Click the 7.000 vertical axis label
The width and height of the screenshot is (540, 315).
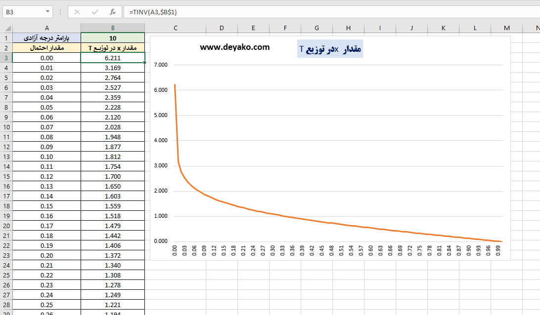click(161, 65)
